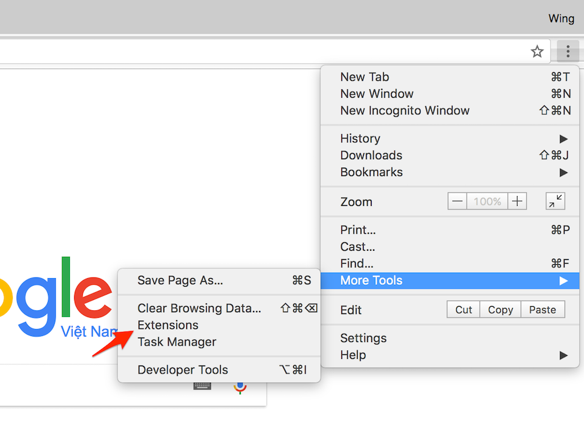The image size is (584, 430).
Task: Bookmark this page with the star icon
Action: click(x=537, y=52)
